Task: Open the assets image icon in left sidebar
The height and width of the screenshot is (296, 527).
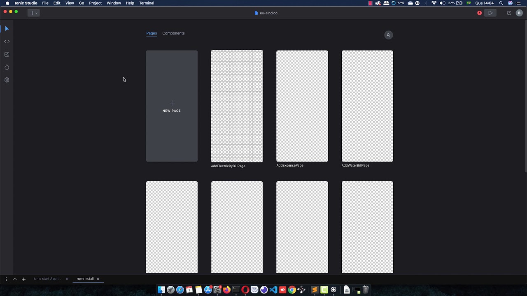Action: 7,54
